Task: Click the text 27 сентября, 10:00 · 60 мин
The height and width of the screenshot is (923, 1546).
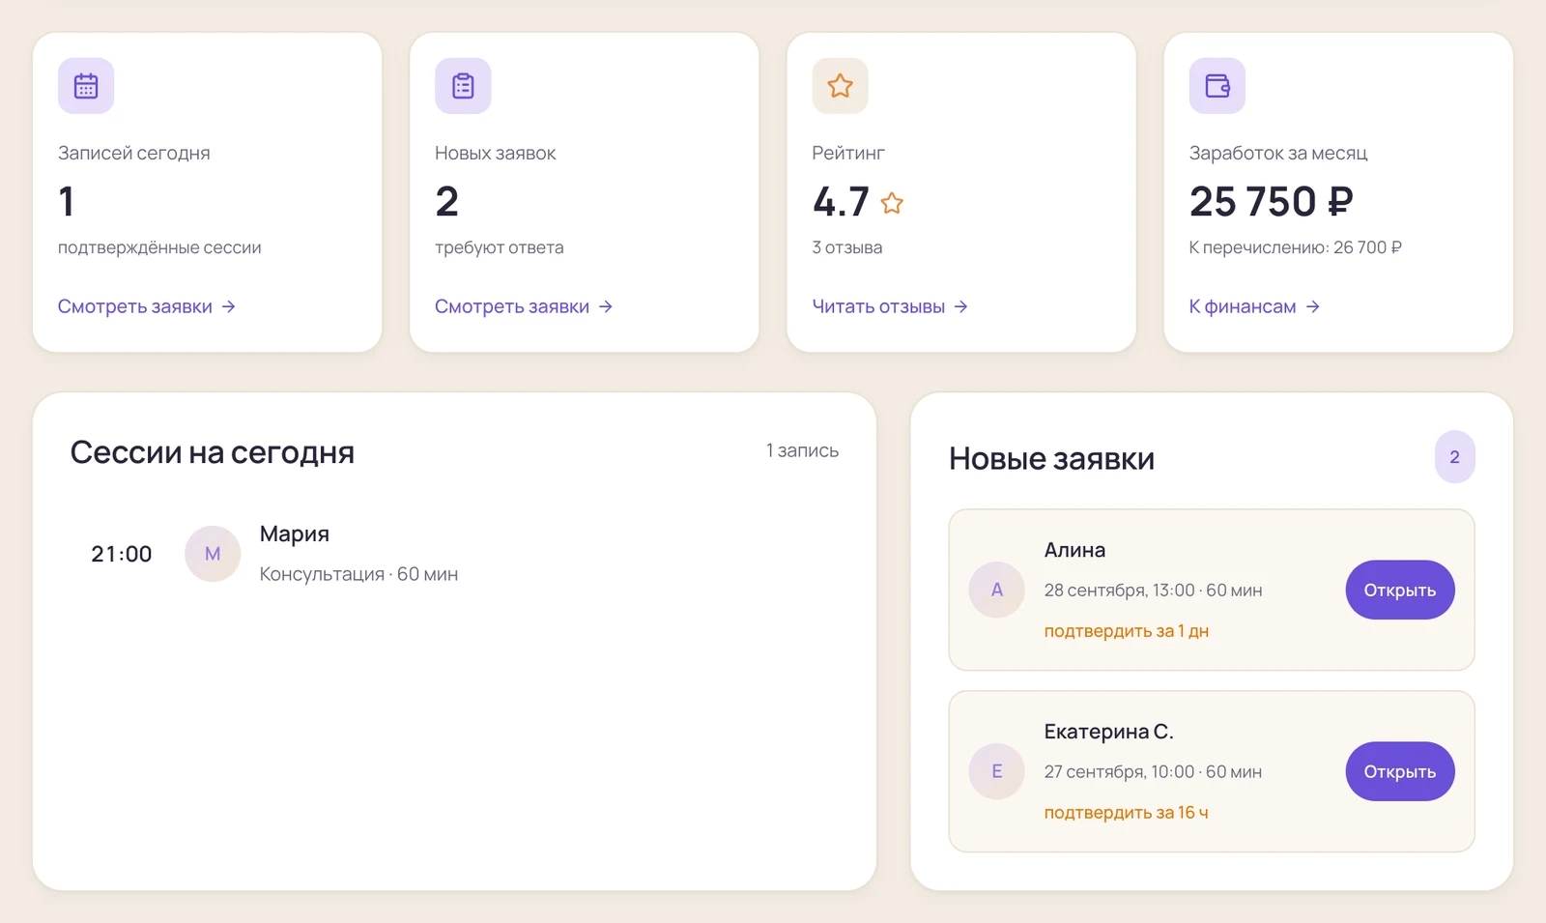Action: (x=1153, y=772)
